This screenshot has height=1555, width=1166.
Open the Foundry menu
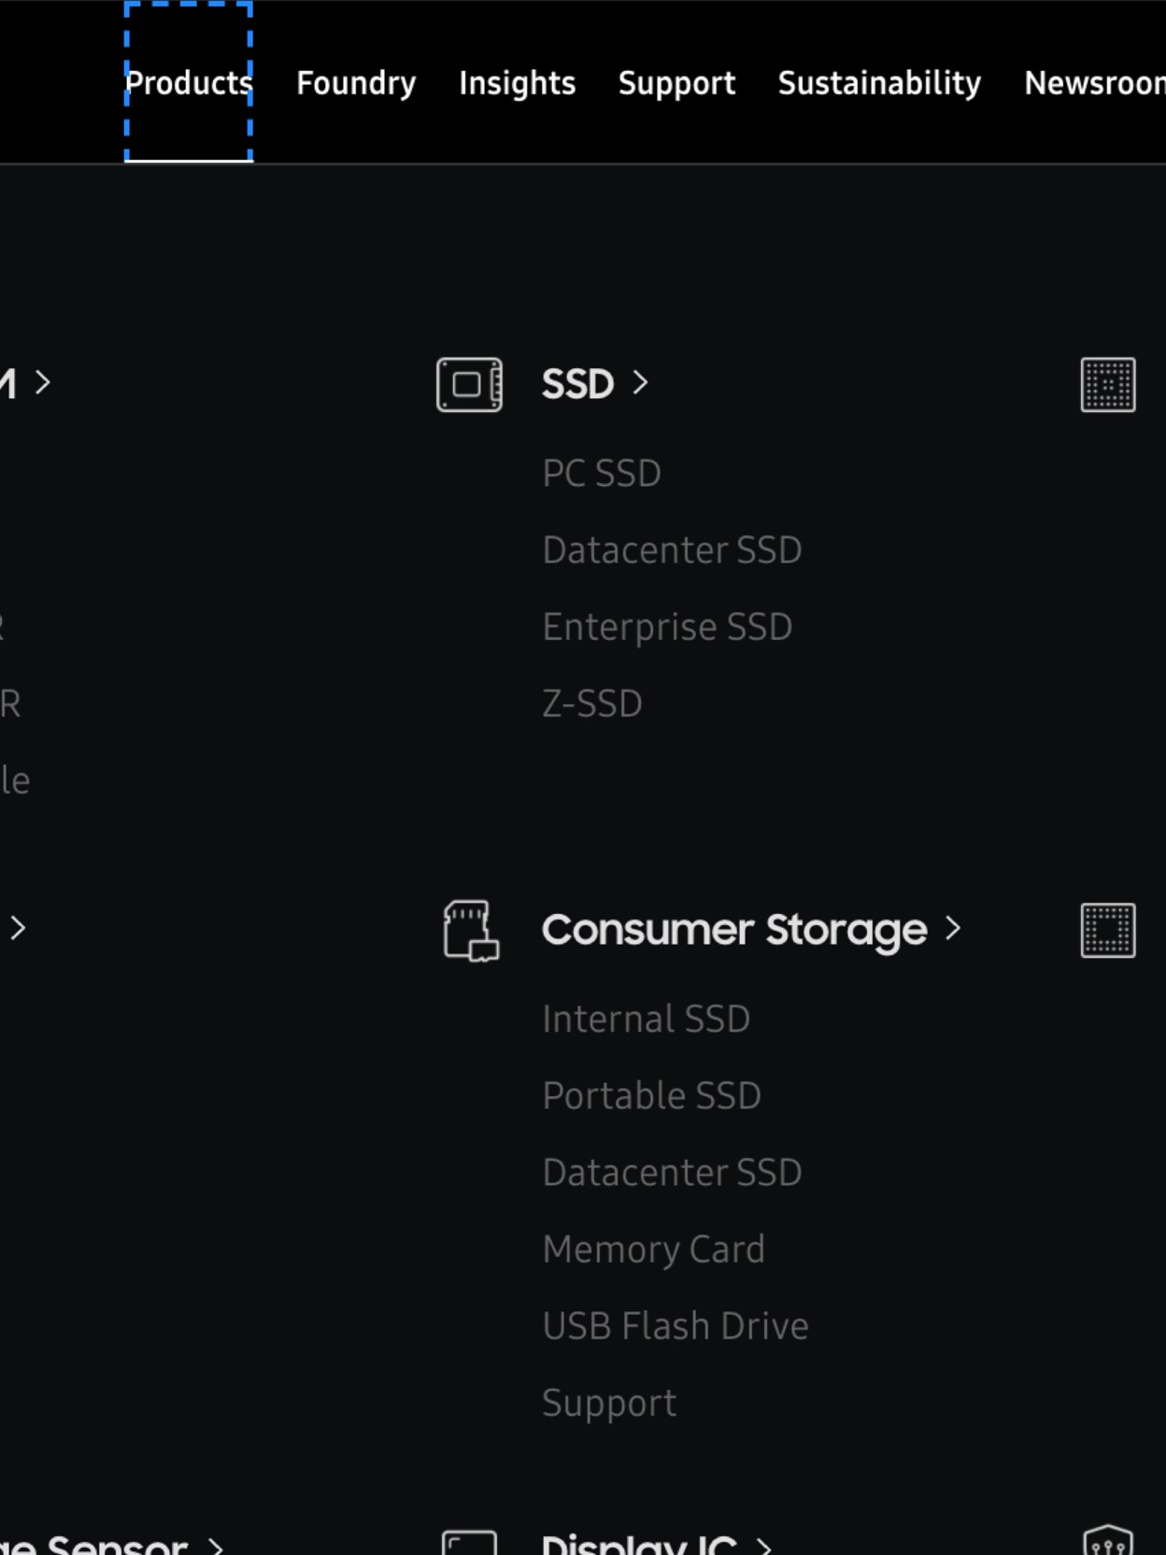point(356,83)
